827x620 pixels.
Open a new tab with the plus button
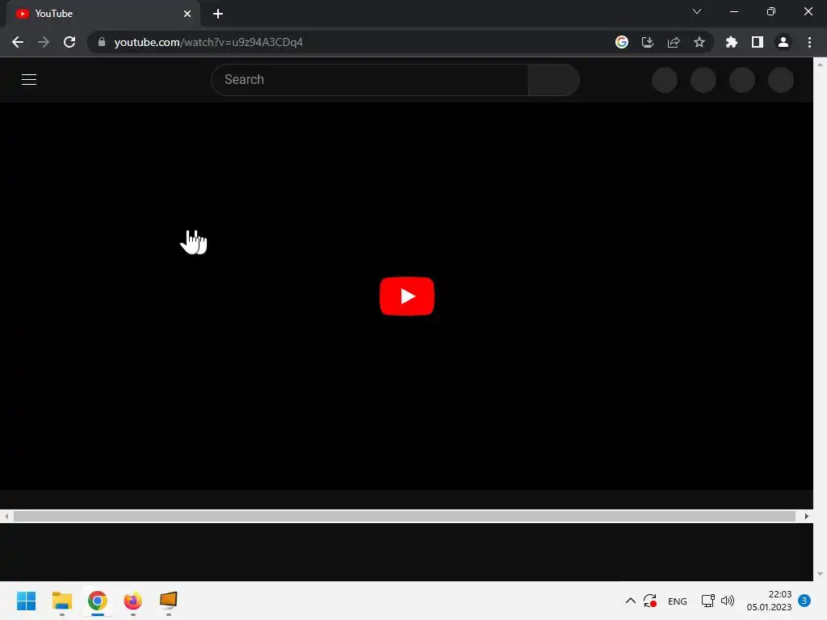pyautogui.click(x=218, y=14)
